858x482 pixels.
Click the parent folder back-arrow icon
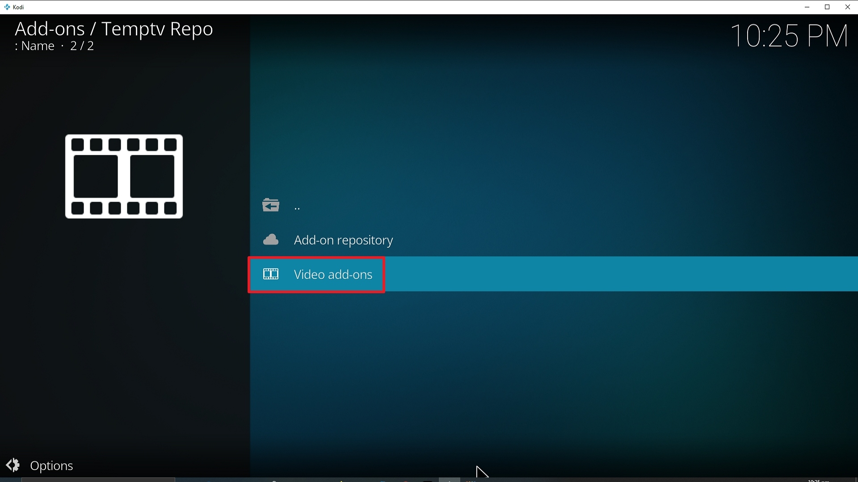[x=271, y=205]
